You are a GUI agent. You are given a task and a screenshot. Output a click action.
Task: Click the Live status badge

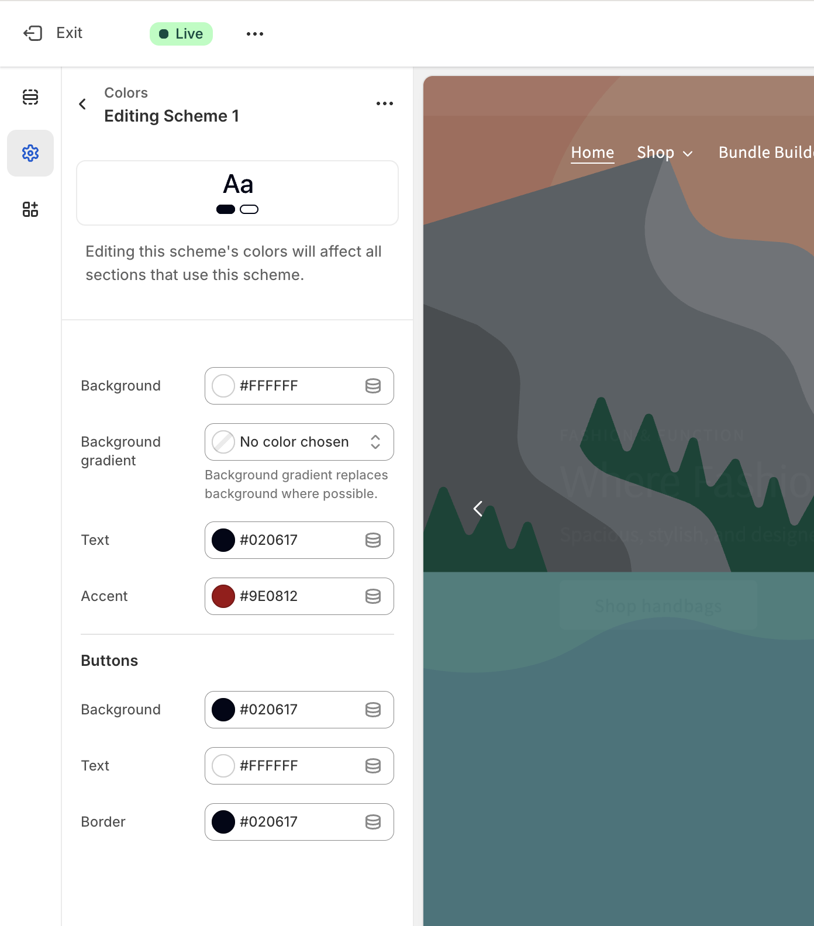[x=181, y=34]
